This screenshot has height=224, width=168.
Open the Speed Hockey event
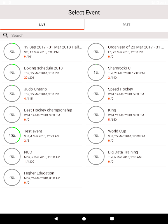(120, 89)
